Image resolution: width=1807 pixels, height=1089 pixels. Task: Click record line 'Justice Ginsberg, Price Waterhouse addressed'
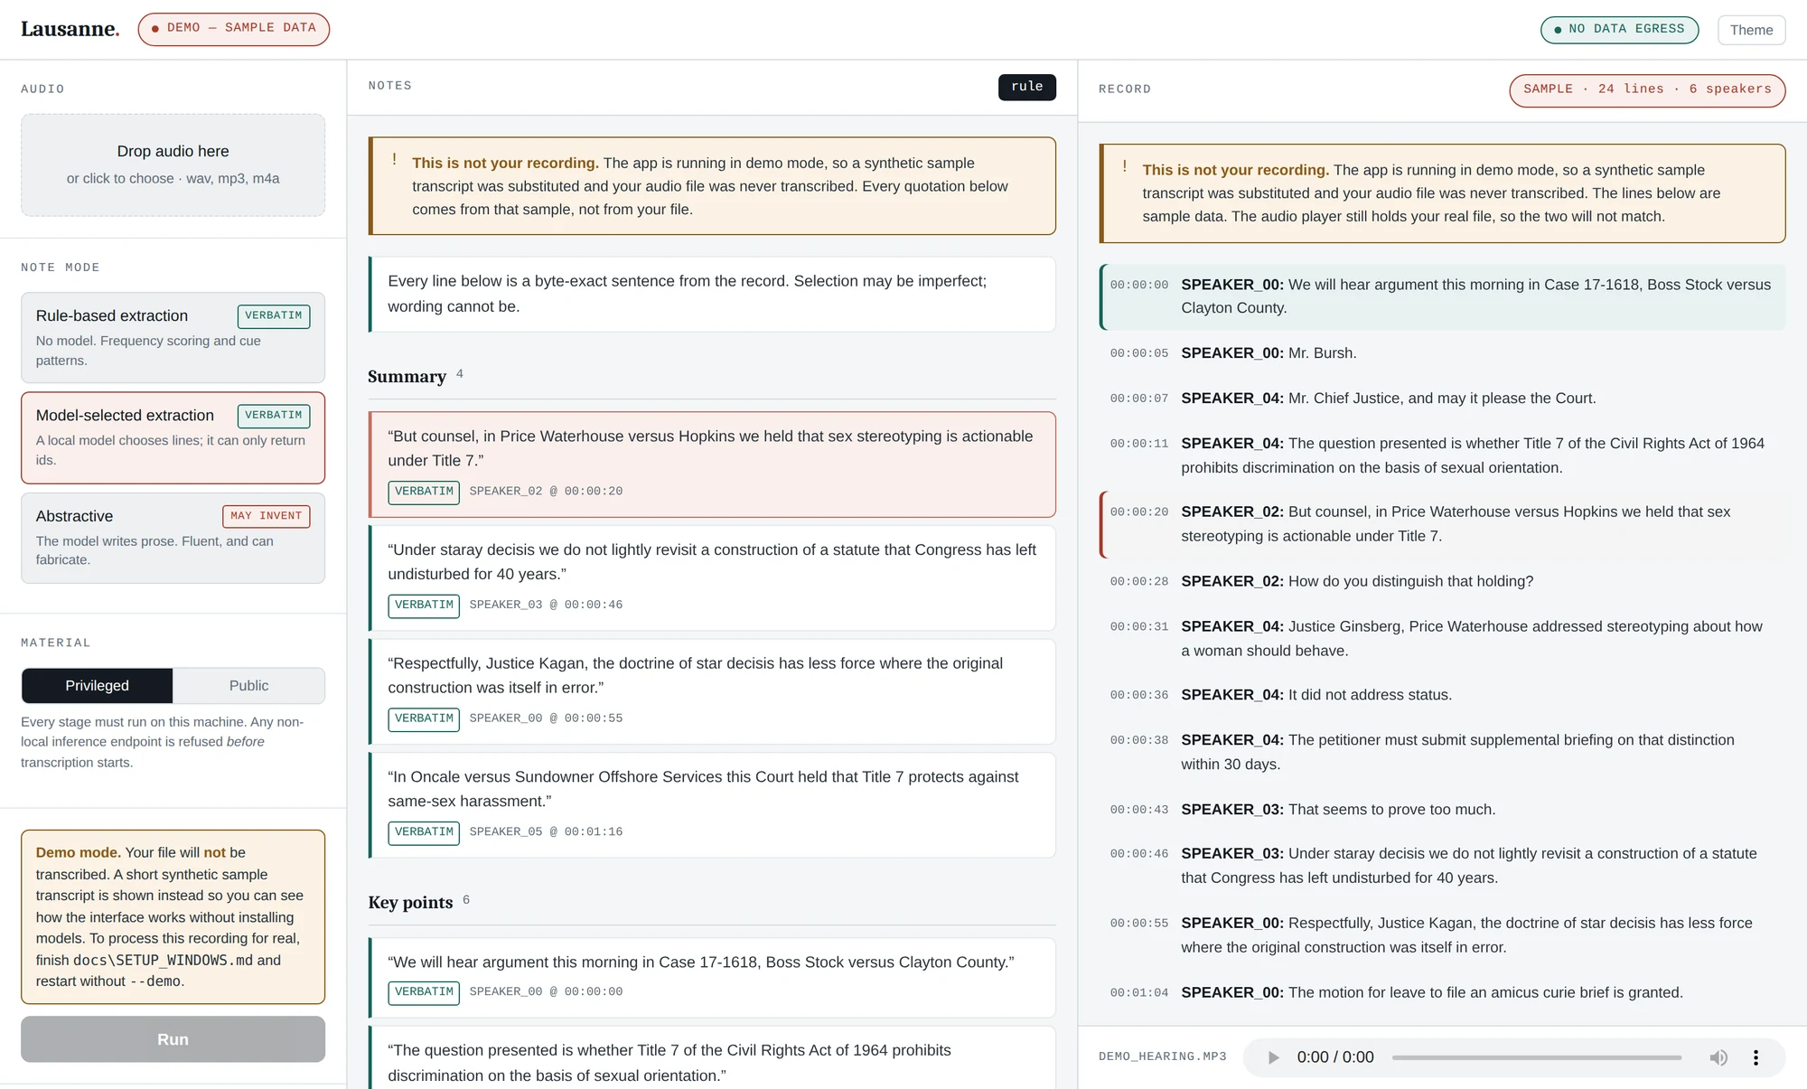coord(1442,638)
